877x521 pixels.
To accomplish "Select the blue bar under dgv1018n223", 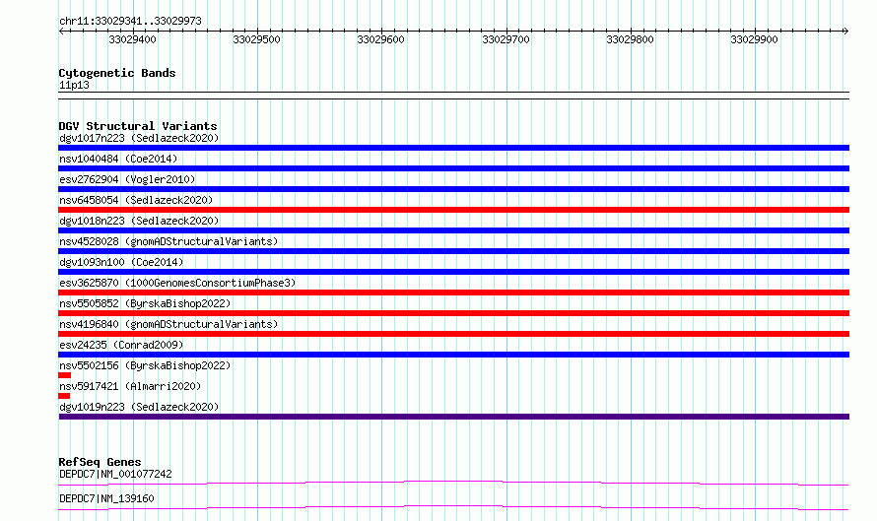I will pyautogui.click(x=453, y=230).
